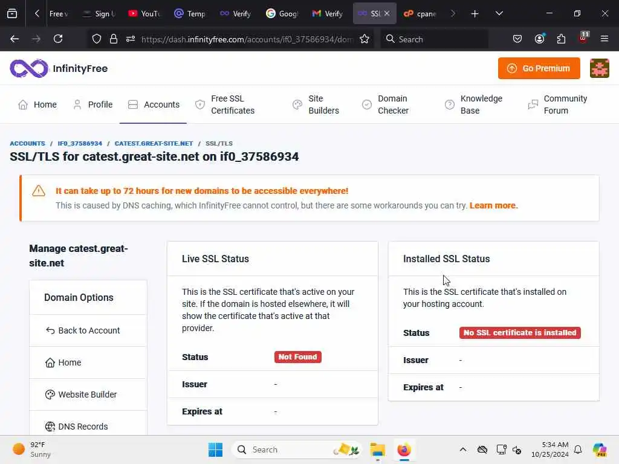
Task: Open site permissions icon in address bar
Action: tap(131, 39)
